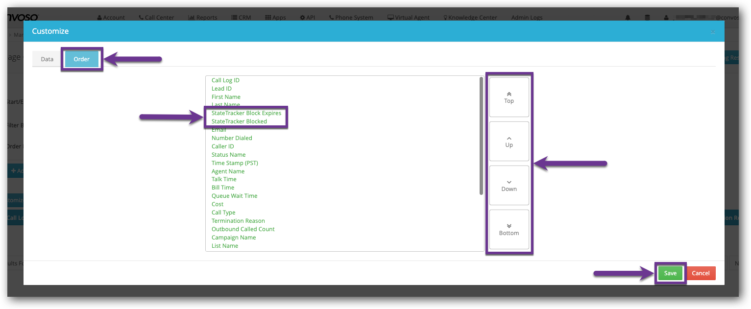Open Call Center menu
This screenshot has width=751, height=309.
pyautogui.click(x=156, y=18)
